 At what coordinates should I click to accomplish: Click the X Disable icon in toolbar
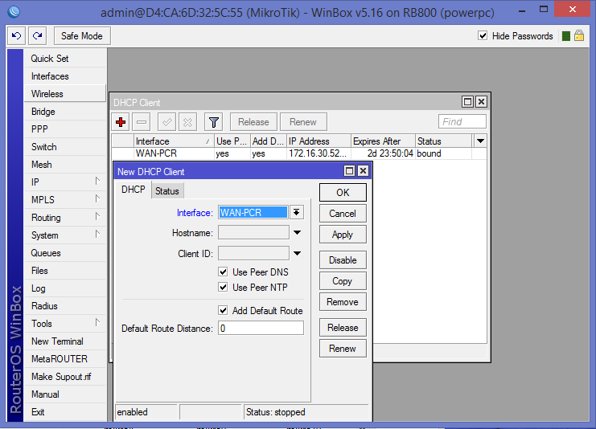coord(187,122)
